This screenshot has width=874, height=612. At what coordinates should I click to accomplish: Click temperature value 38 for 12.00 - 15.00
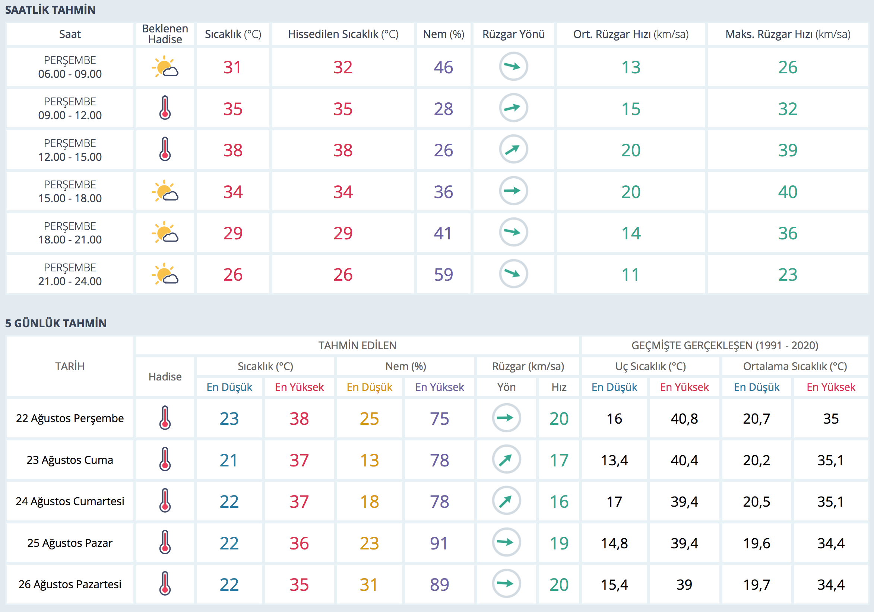tap(232, 150)
